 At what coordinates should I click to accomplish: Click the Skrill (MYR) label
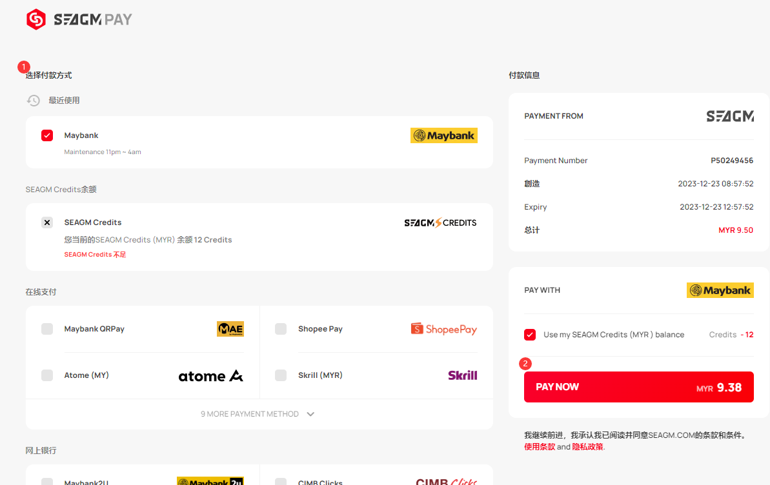(x=320, y=375)
